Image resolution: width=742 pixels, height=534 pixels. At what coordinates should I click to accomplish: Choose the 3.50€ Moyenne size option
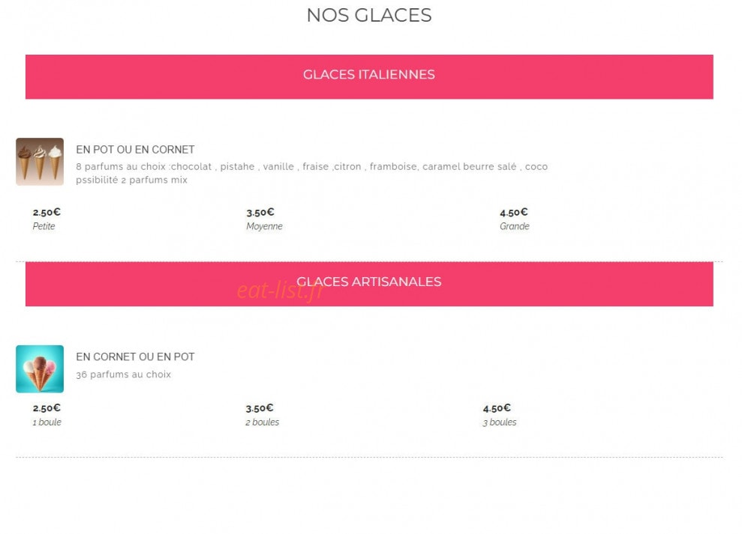[264, 219]
